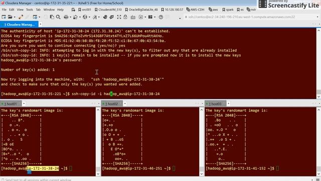
Task: Click the lock screen icon
Action: [125, 17]
